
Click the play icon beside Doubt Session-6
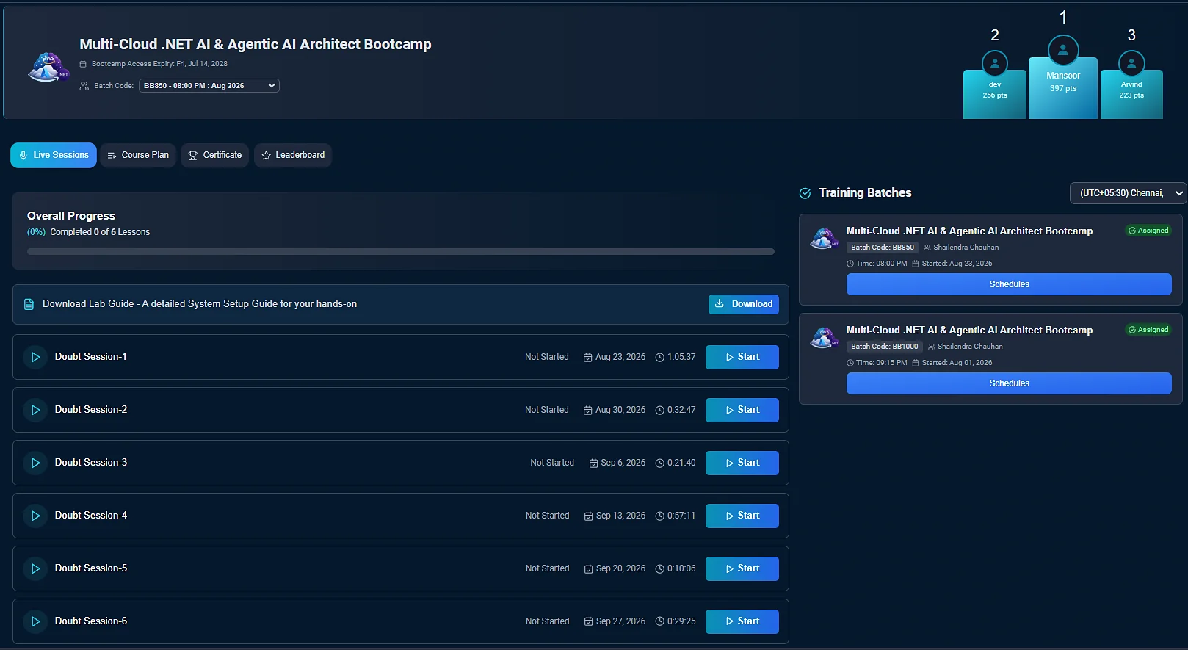[35, 621]
